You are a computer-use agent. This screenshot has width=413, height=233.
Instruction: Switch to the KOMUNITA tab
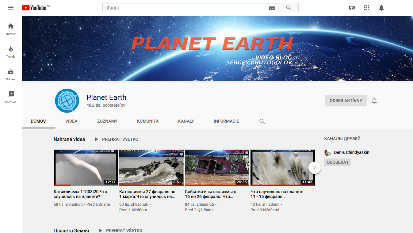[148, 121]
